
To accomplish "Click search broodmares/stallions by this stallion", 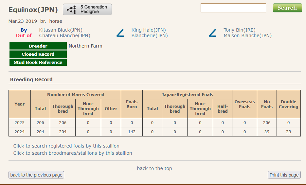I will click(x=73, y=153).
